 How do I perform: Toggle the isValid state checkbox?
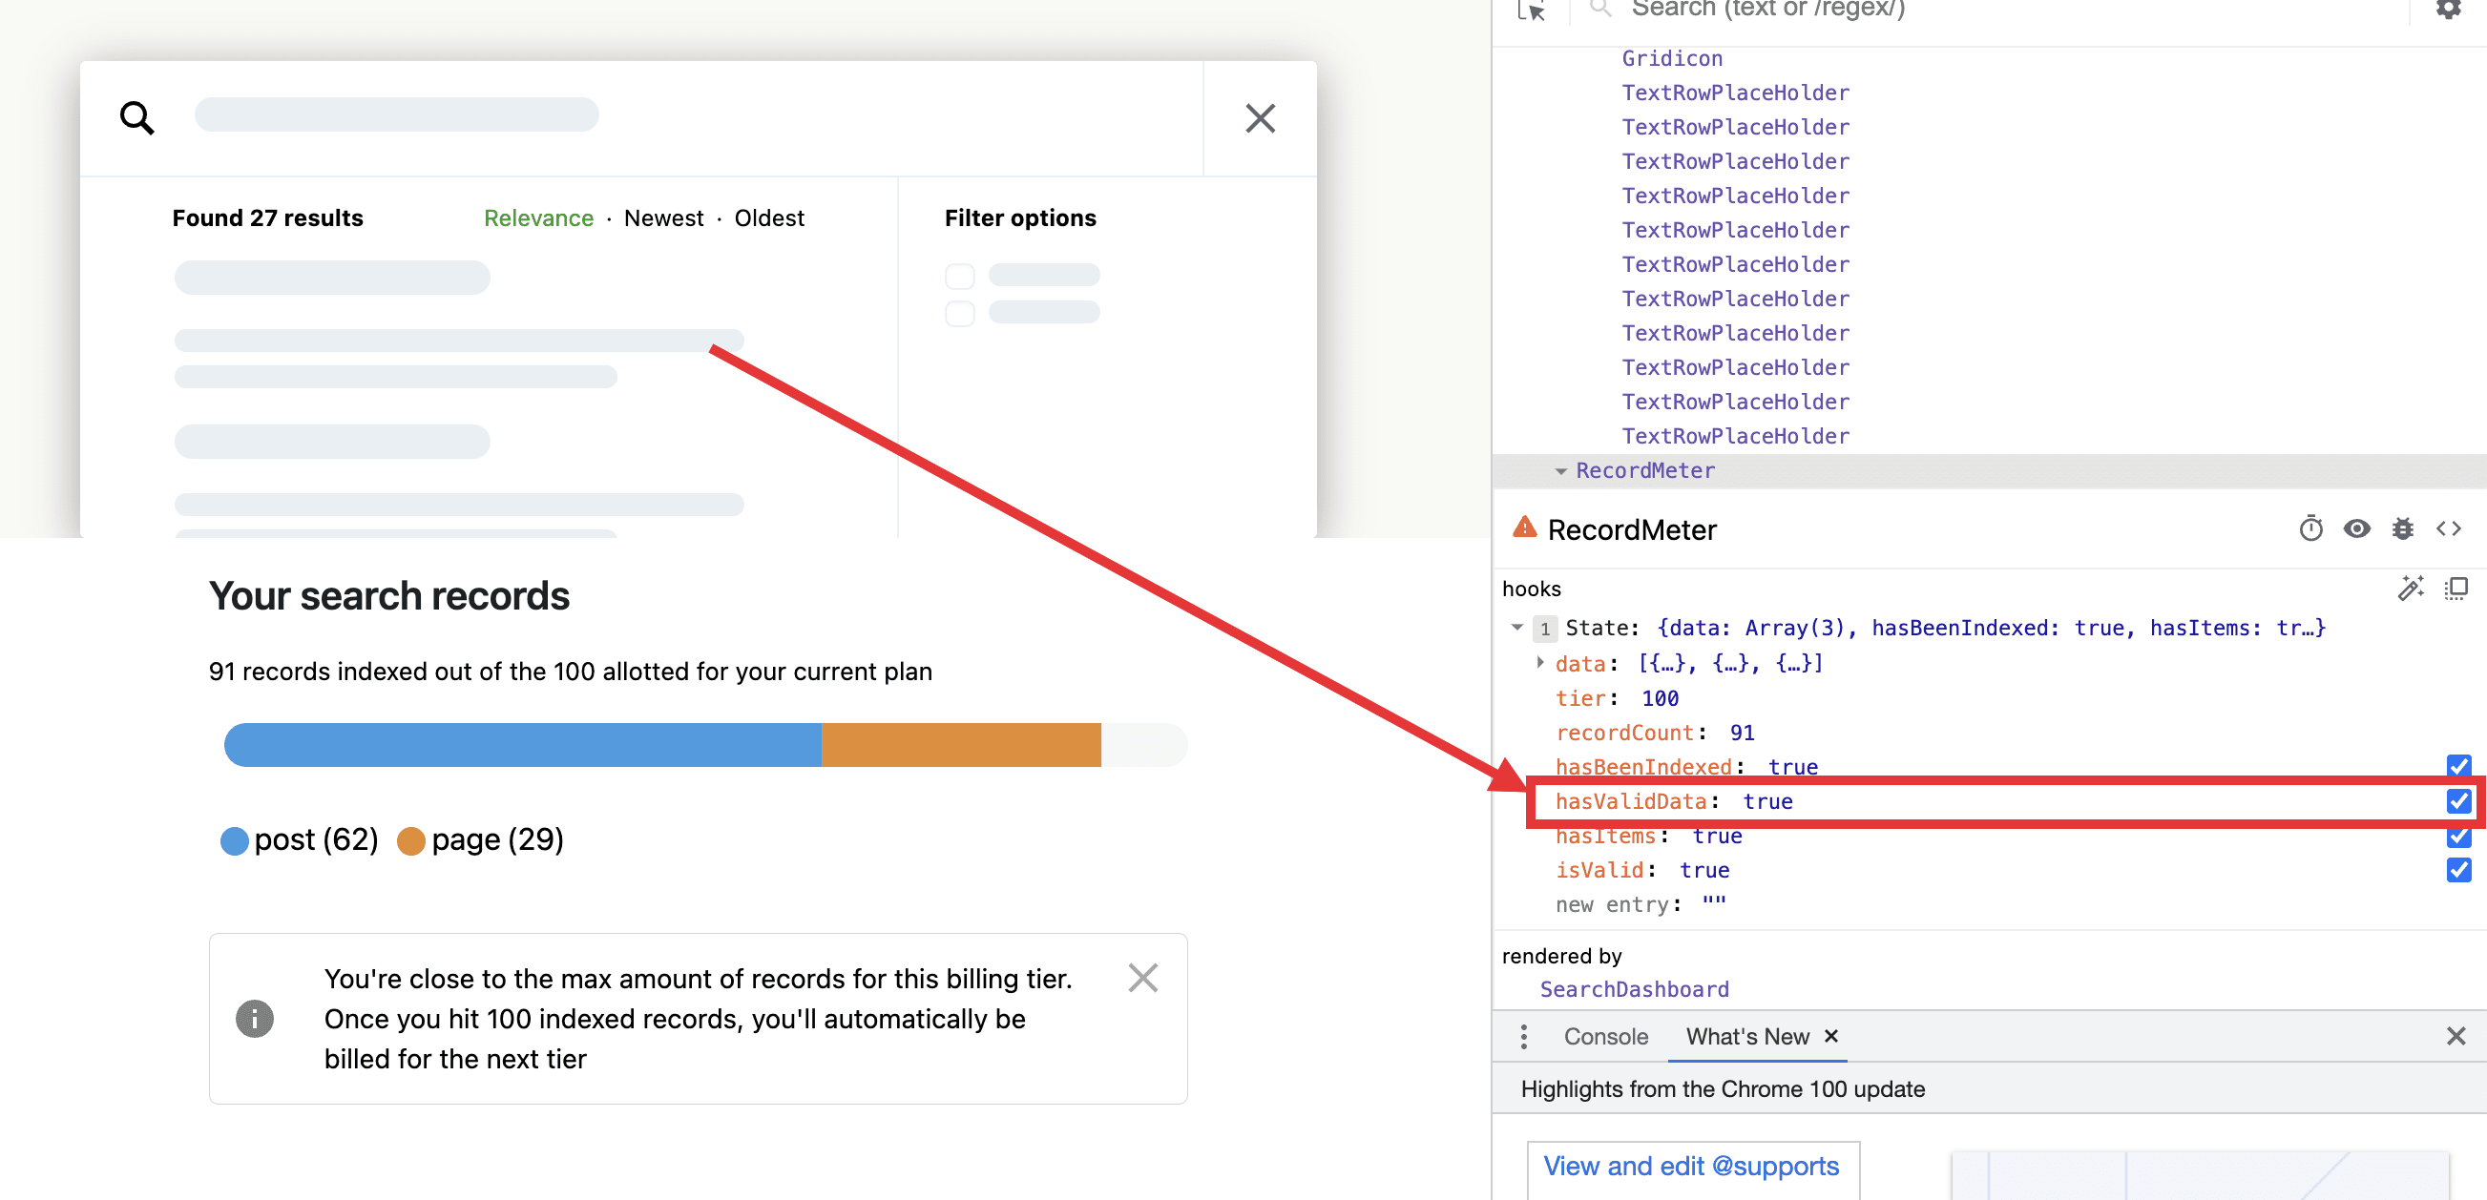point(2458,870)
